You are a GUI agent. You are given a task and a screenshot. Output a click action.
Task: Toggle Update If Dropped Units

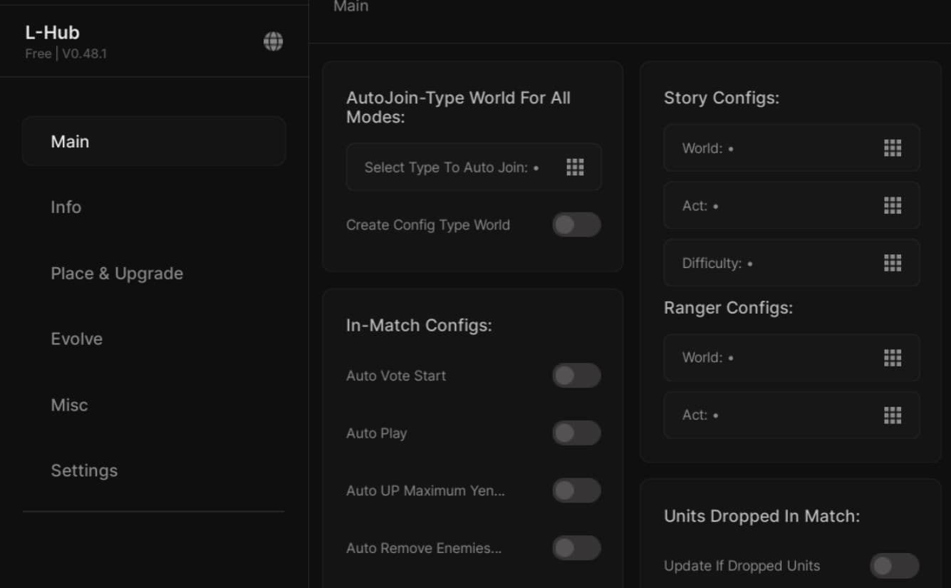pos(894,566)
